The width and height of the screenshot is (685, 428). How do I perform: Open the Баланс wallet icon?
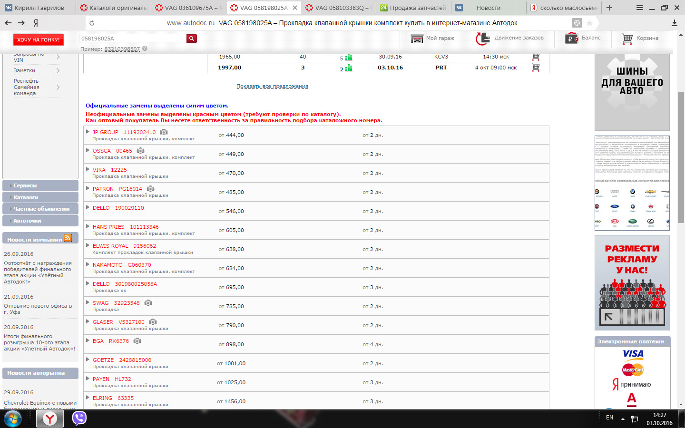click(571, 39)
